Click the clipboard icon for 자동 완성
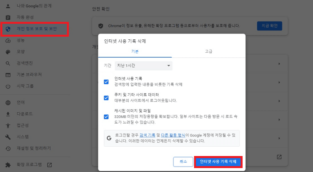 tap(8, 18)
